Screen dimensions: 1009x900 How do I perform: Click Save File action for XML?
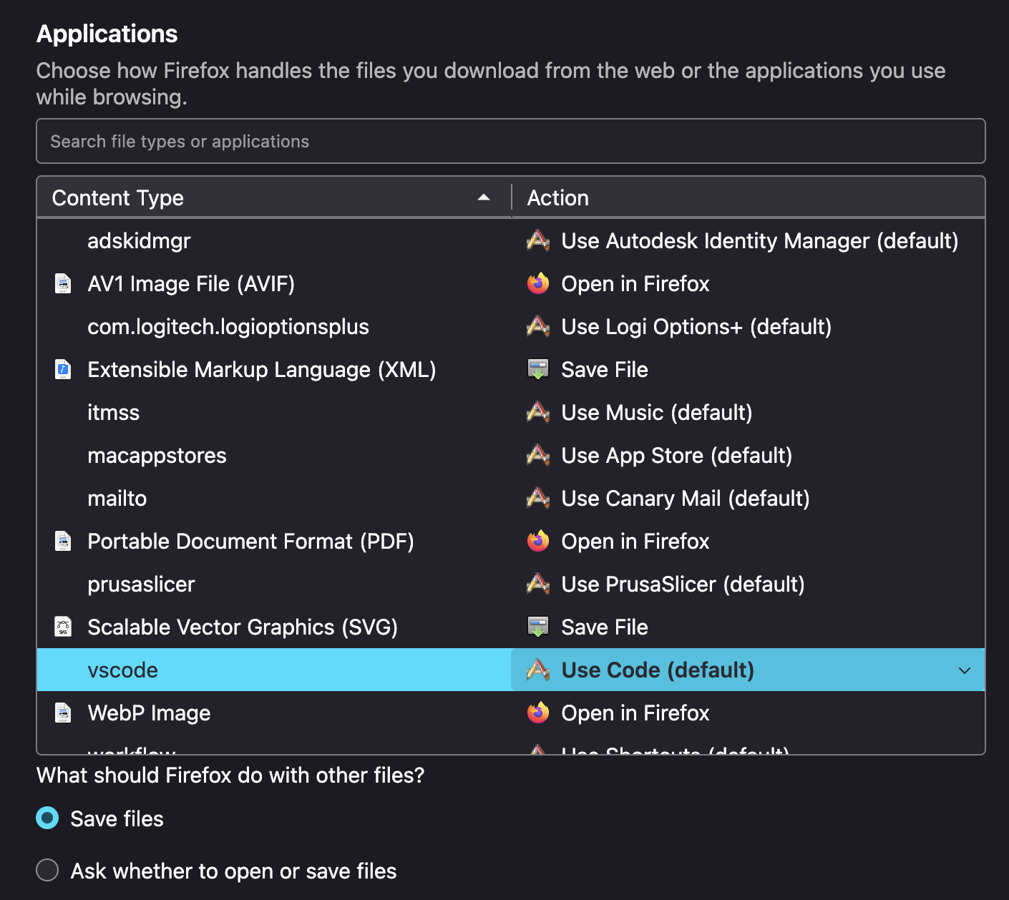[x=605, y=370]
